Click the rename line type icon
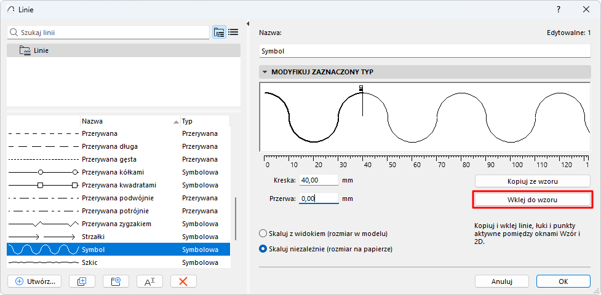 149,281
